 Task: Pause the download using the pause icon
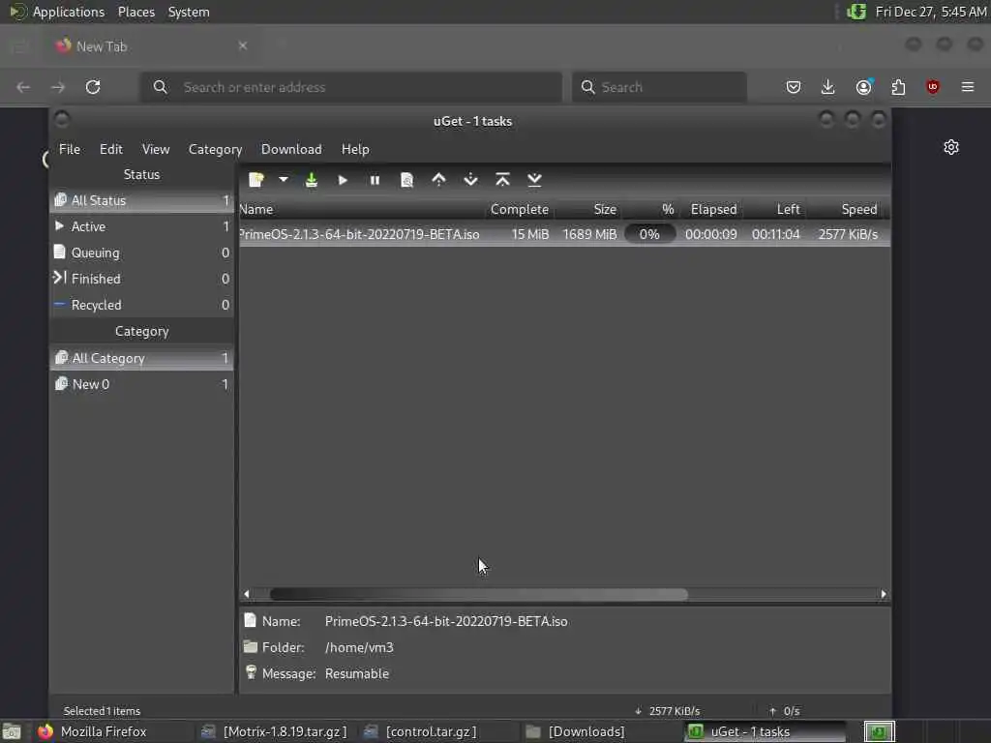(375, 180)
